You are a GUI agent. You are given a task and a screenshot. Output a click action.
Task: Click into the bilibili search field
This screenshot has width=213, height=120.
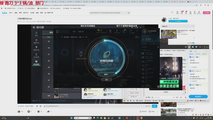pyautogui.click(x=108, y=13)
